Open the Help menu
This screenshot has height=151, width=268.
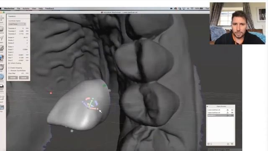tap(41, 8)
